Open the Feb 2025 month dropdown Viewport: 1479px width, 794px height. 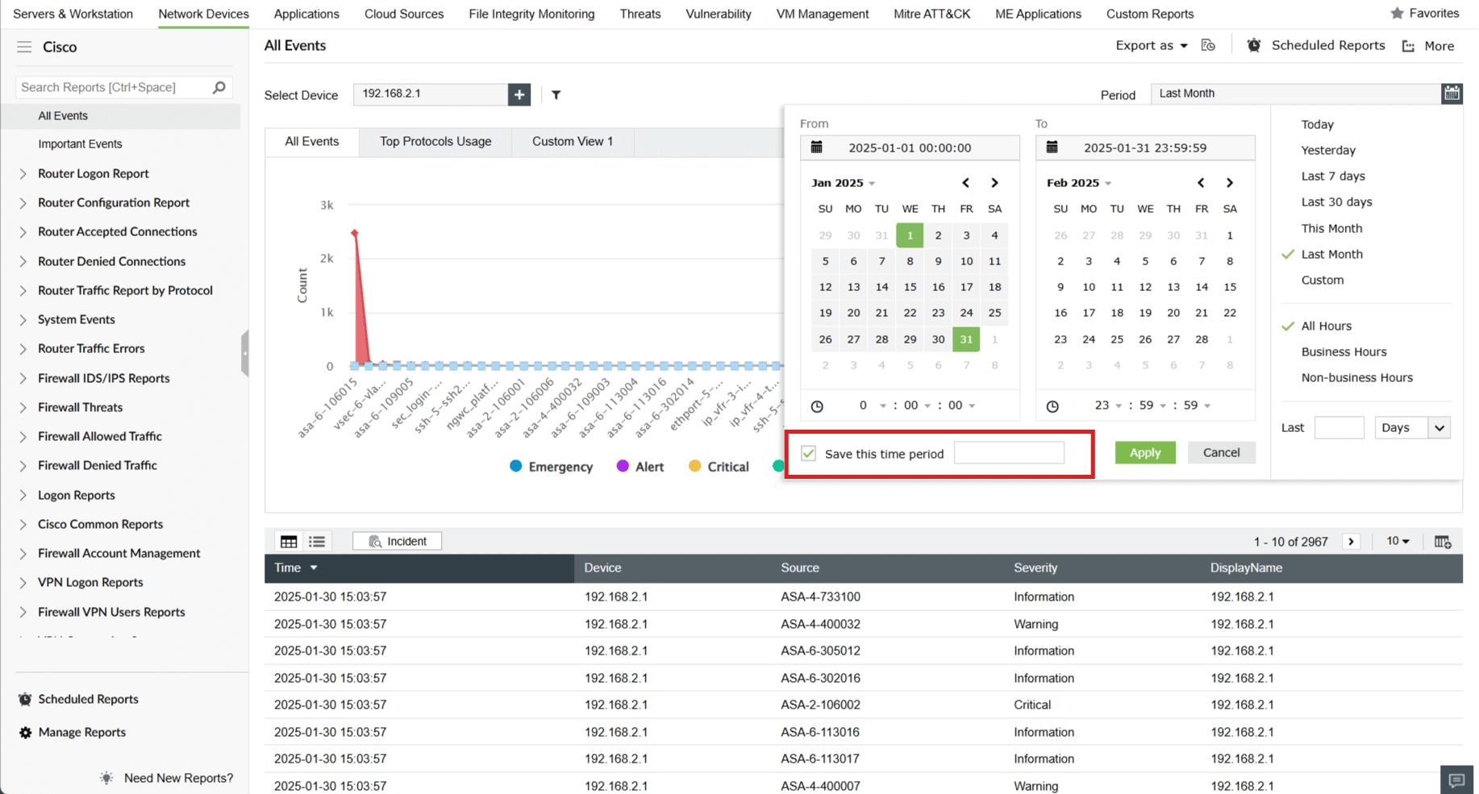(1079, 183)
